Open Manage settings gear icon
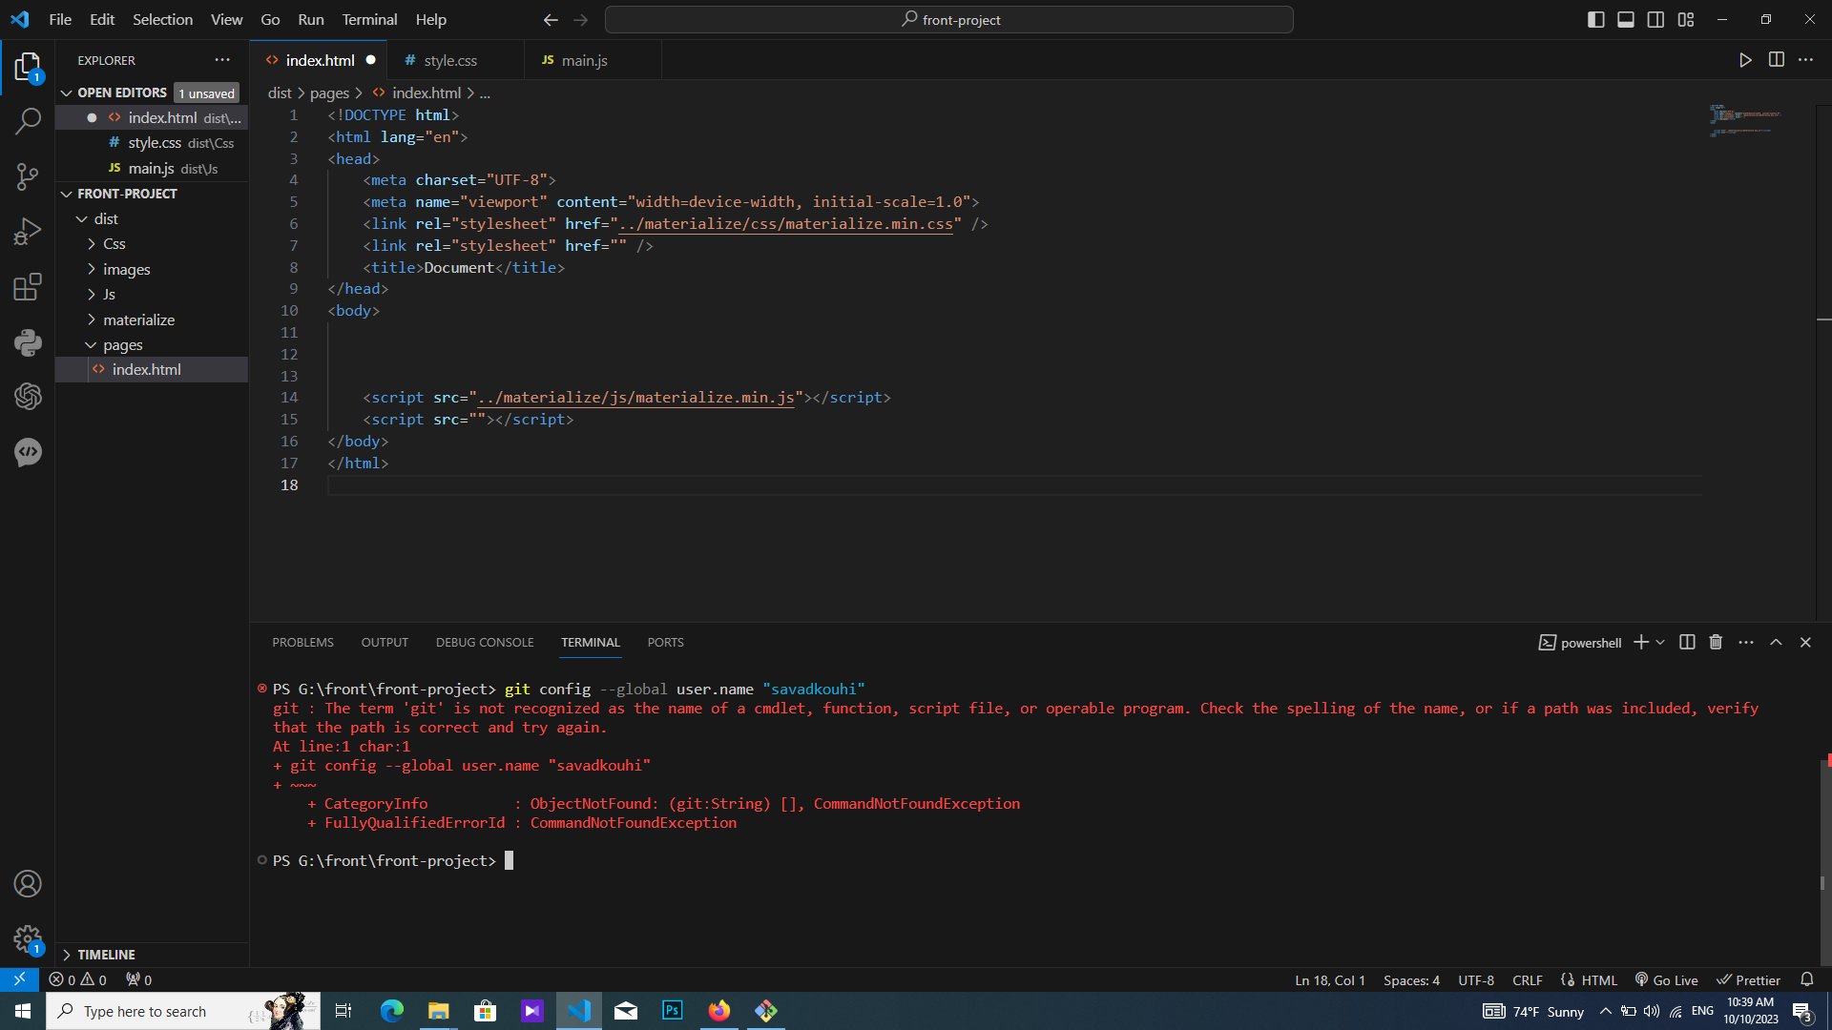The width and height of the screenshot is (1832, 1030). [28, 939]
